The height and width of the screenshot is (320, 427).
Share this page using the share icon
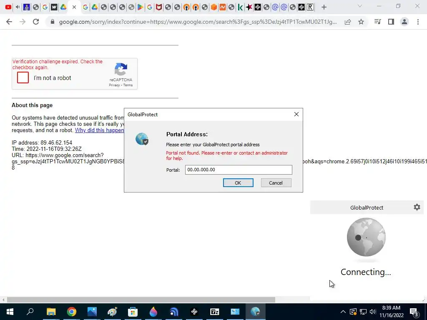[348, 22]
